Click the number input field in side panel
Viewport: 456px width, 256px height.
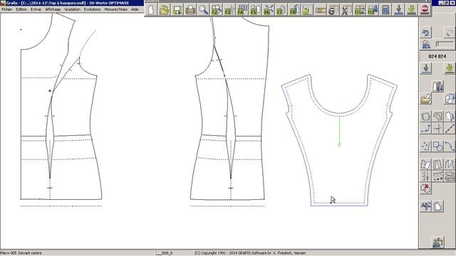tap(445, 44)
